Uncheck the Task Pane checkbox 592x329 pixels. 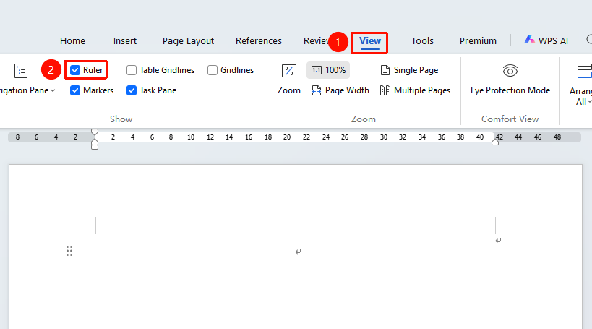132,90
